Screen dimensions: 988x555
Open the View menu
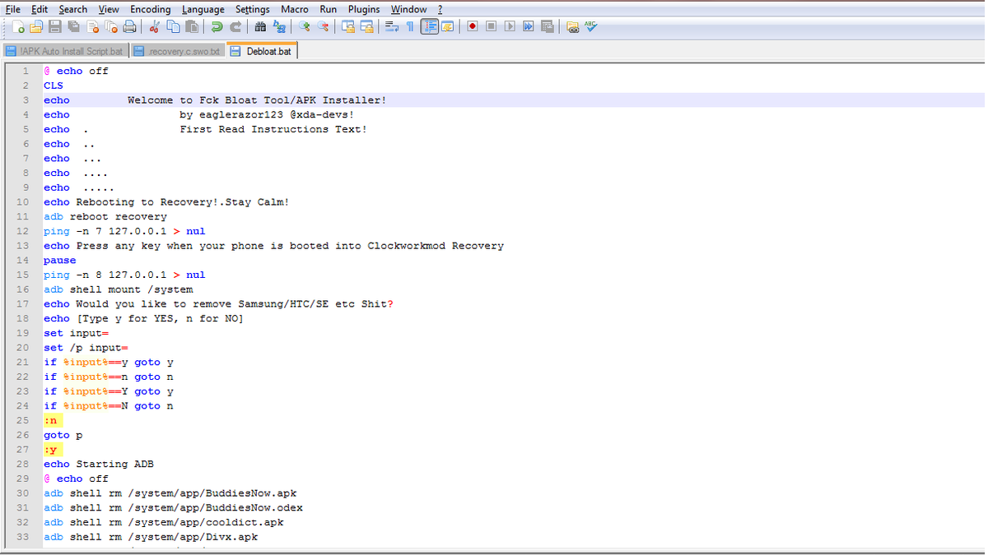pos(109,9)
